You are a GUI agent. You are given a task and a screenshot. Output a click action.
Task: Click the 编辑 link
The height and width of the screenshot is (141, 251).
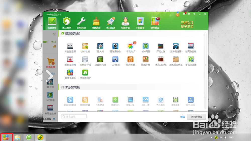coord(182,117)
